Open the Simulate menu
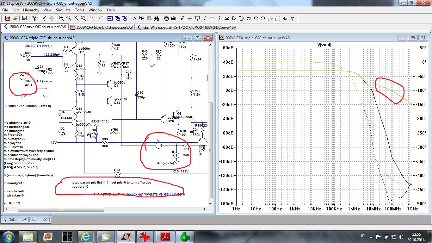Image resolution: width=432 pixels, height=243 pixels. 63,10
